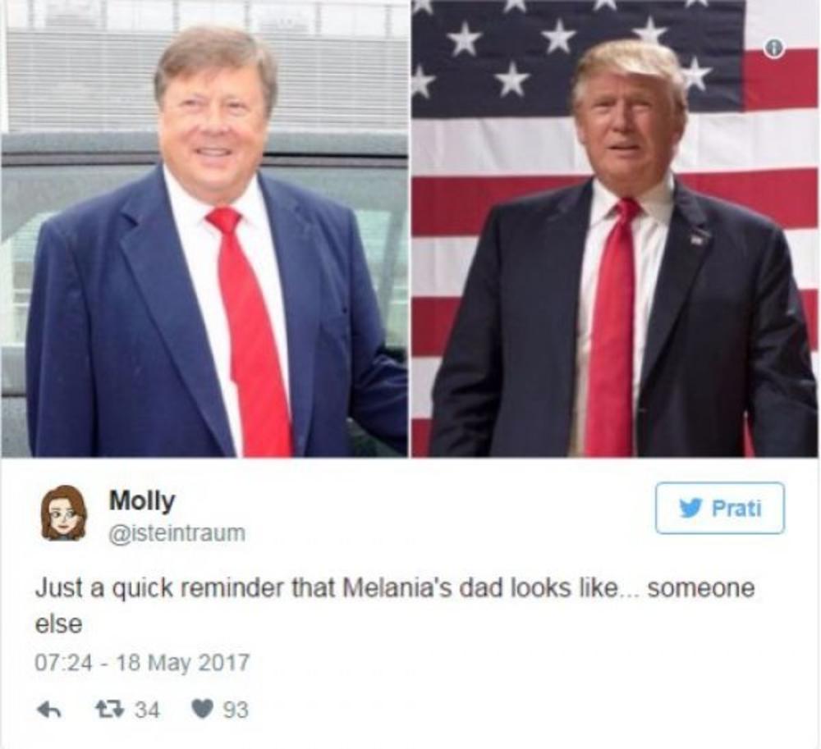
Task: Open the left photo of man in blue suit
Action: 204,229
